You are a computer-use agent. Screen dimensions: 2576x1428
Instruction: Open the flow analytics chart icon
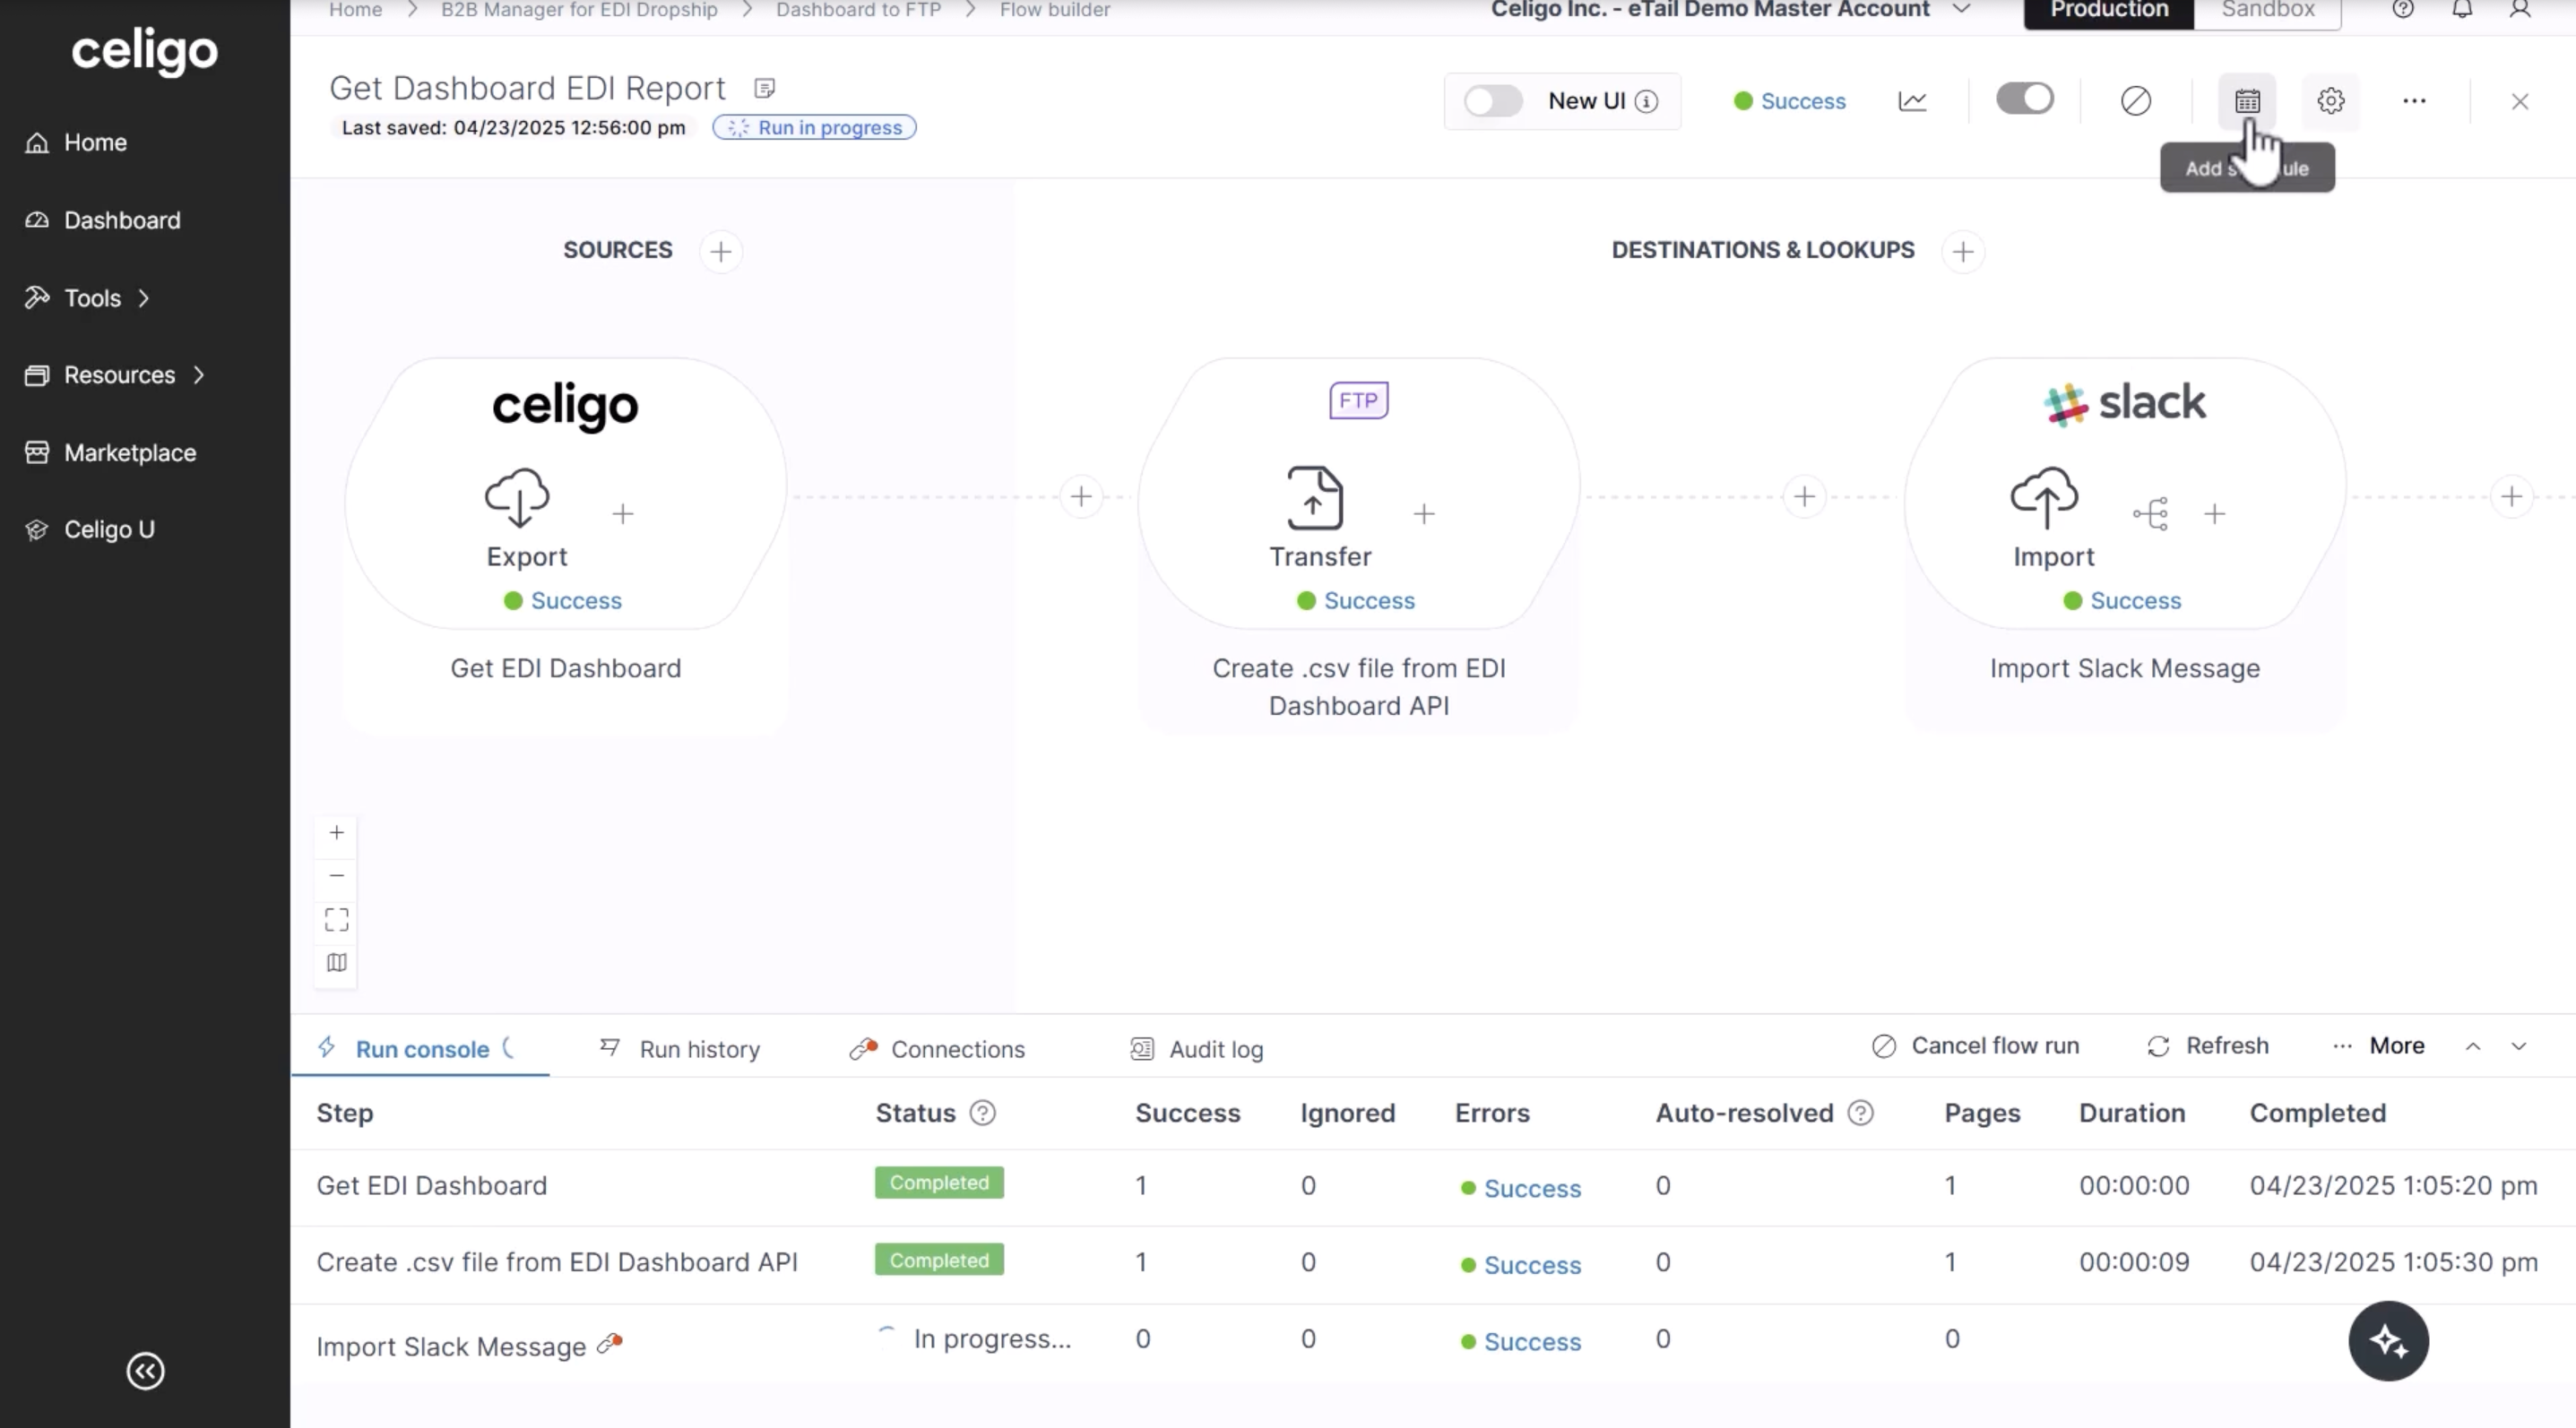[1912, 101]
